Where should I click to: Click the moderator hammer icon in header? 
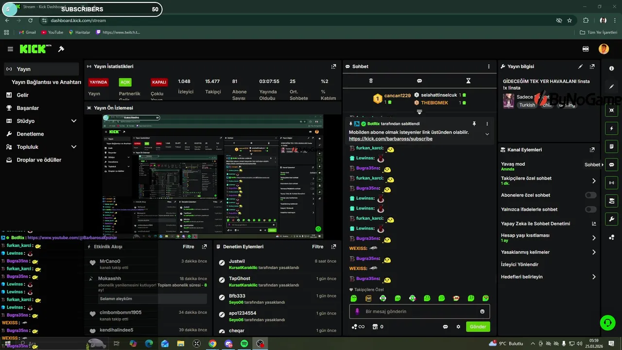pos(61,49)
